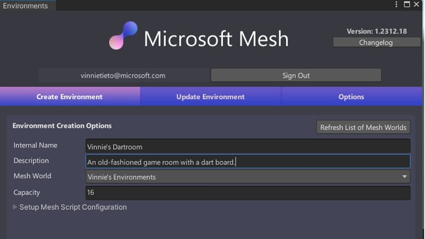Expand Setup Mesh Script Configuration

pos(70,207)
